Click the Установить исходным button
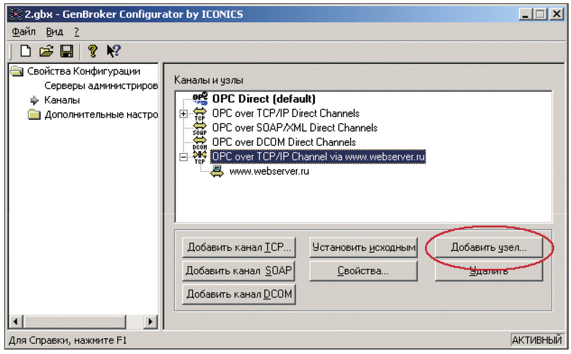The width and height of the screenshot is (571, 354). point(364,247)
